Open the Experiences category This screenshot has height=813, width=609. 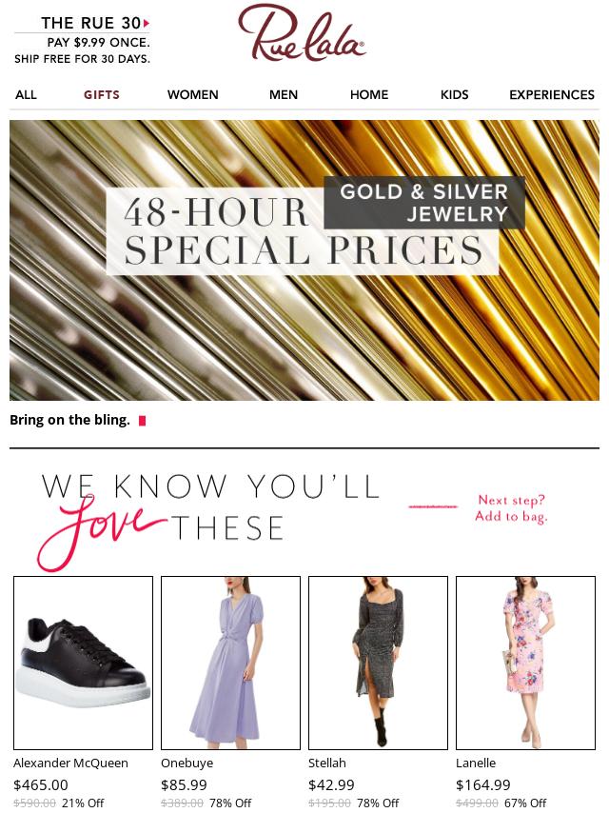[x=552, y=95]
